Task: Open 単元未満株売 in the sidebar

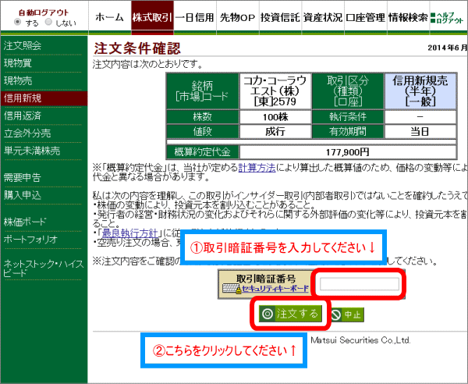Action: pyautogui.click(x=32, y=151)
